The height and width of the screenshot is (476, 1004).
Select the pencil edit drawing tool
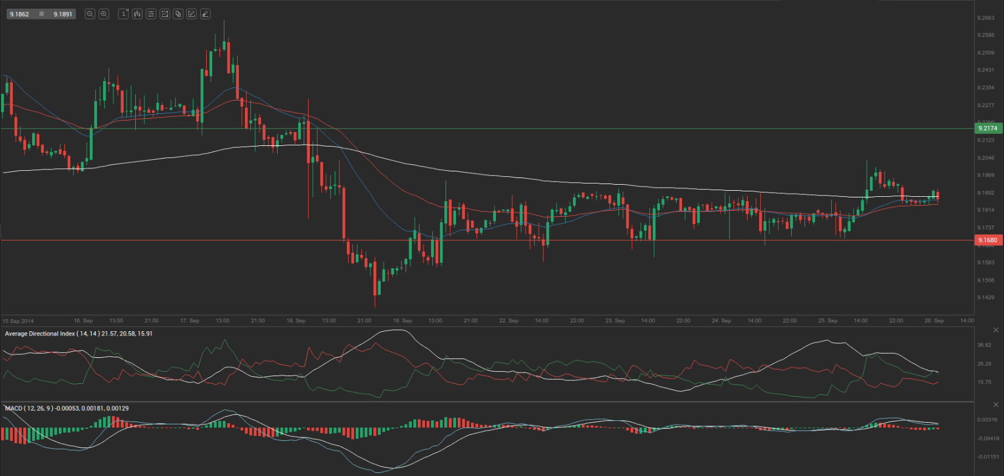coord(192,14)
